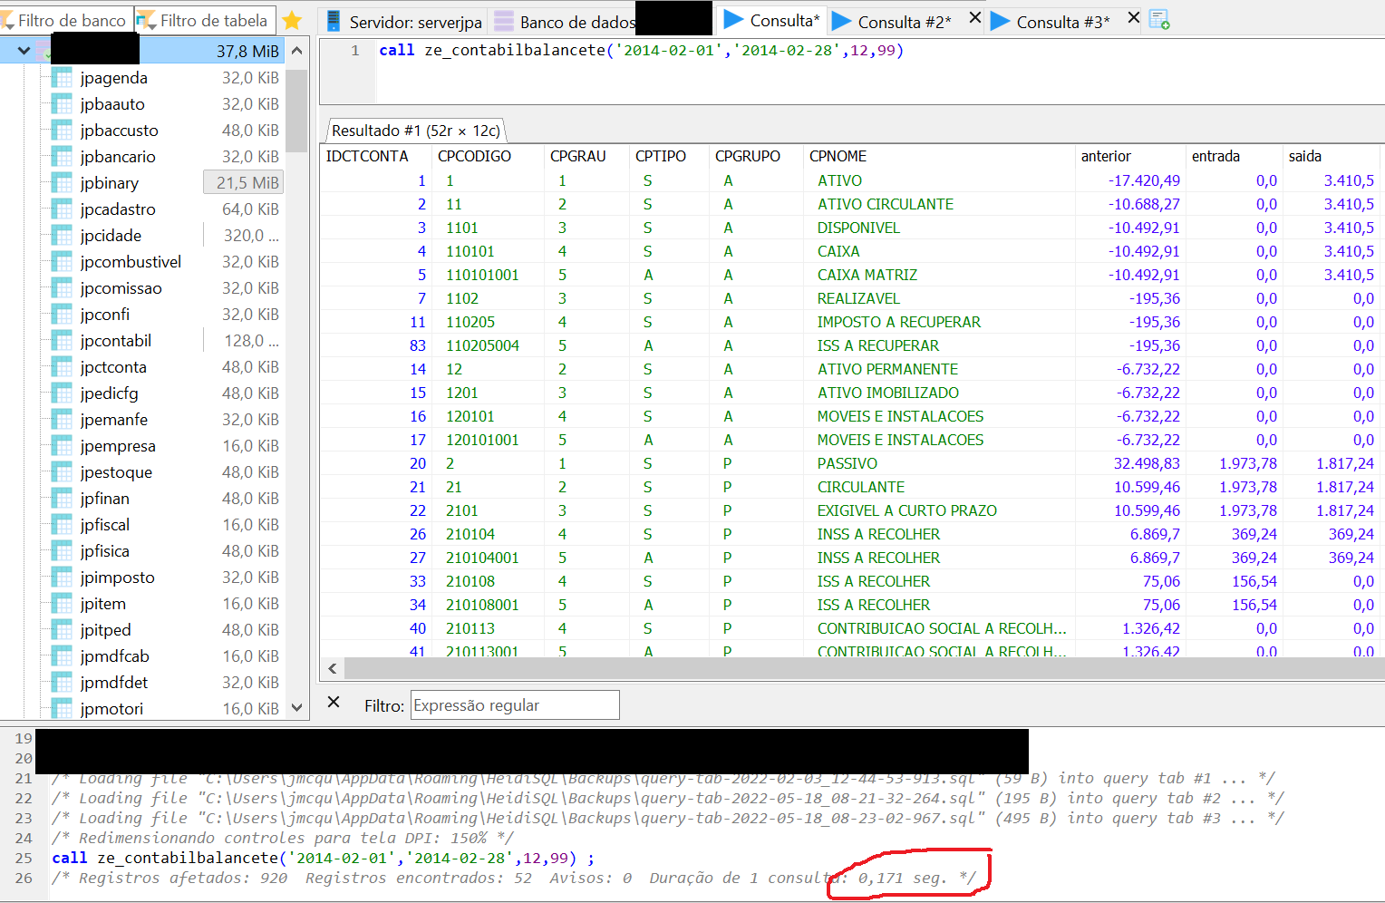Hide the result filter panel with X

pos(334,703)
